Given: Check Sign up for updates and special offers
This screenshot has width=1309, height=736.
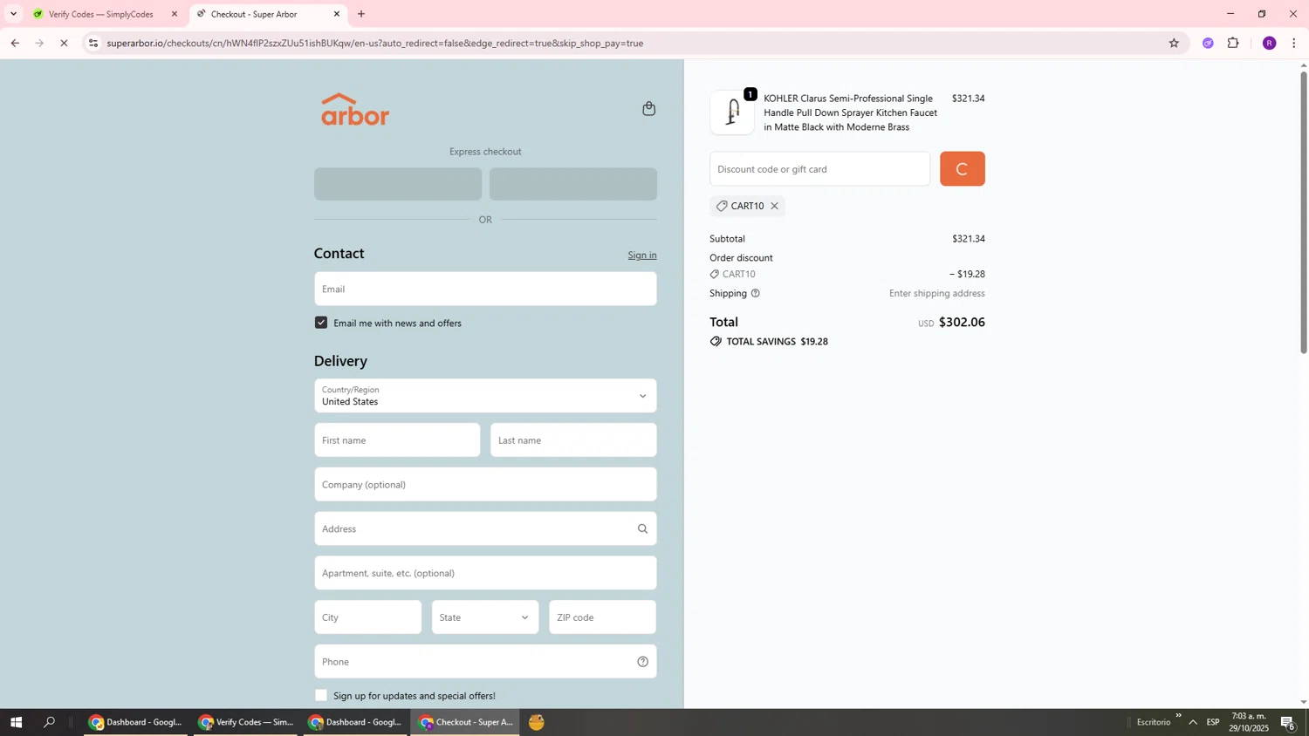Looking at the screenshot, I should coord(321,695).
